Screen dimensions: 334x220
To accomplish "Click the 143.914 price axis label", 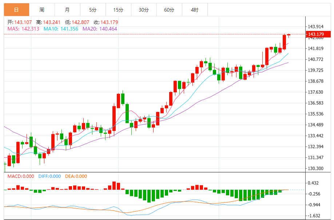I will click(x=315, y=27).
